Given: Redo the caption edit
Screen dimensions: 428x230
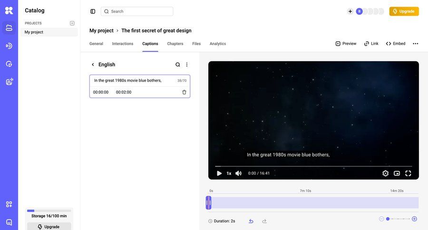Looking at the screenshot, I should pyautogui.click(x=264, y=221).
